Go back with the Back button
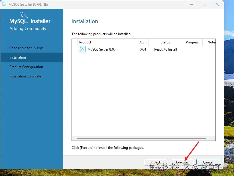234x176 pixels. pos(156,162)
